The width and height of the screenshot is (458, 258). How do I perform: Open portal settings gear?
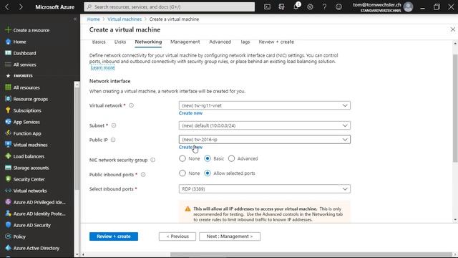click(x=310, y=6)
